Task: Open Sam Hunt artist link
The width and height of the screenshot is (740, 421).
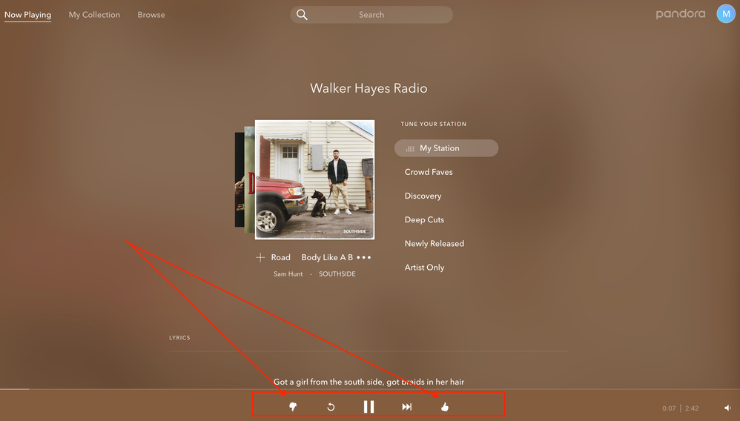Action: 288,274
